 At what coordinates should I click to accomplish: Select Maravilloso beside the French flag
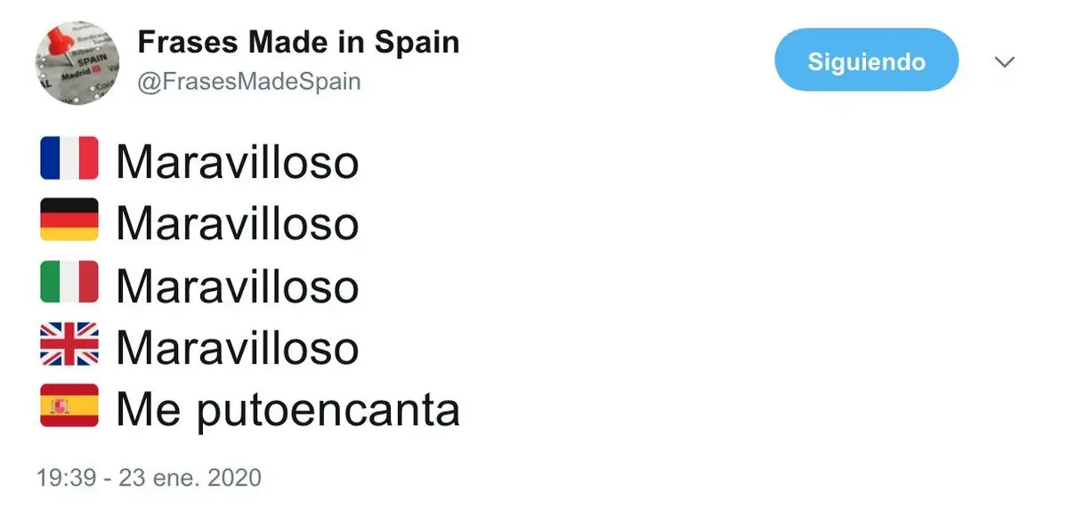(x=238, y=162)
